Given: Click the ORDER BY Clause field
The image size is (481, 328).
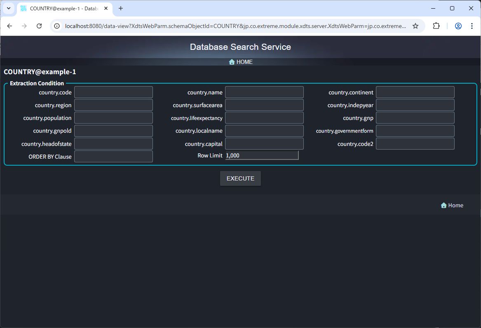Looking at the screenshot, I should pos(113,157).
